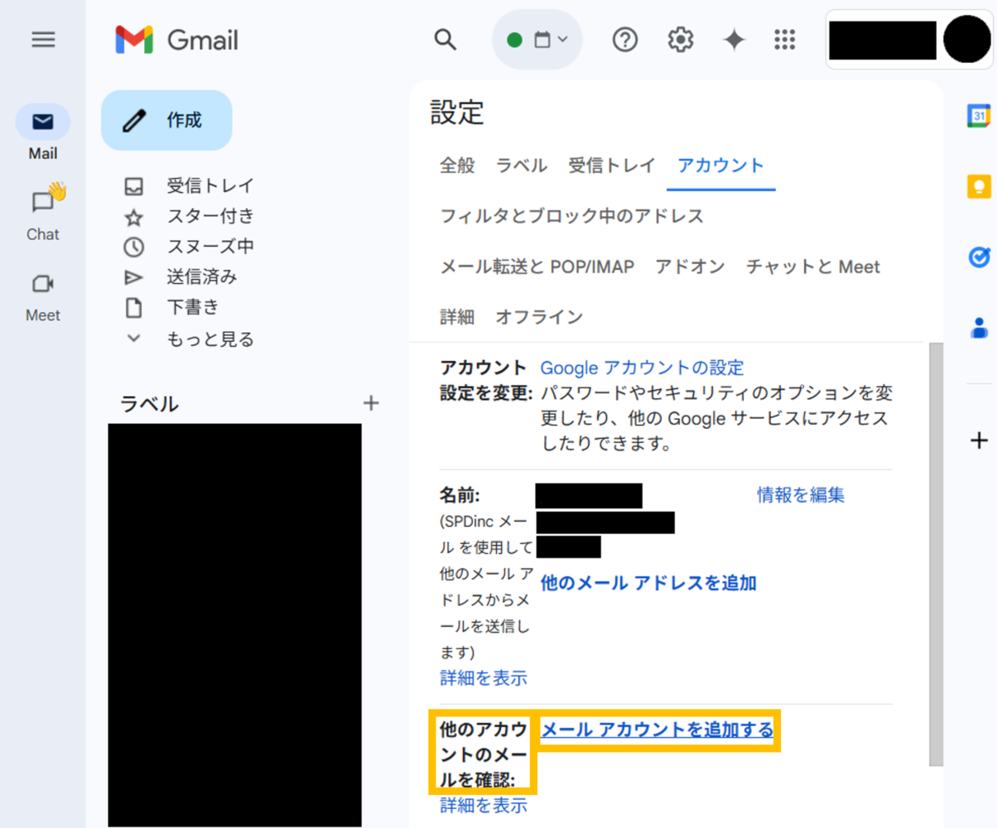Image resolution: width=997 pixels, height=828 pixels.
Task: Click the 作成 compose button
Action: [166, 120]
